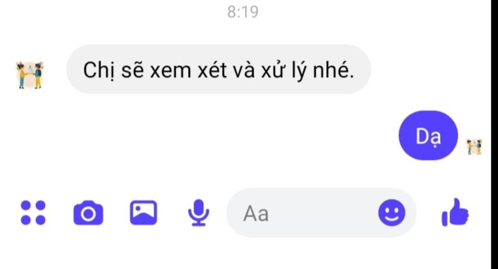
Task: Tap the smiley face icon
Action: 391,213
